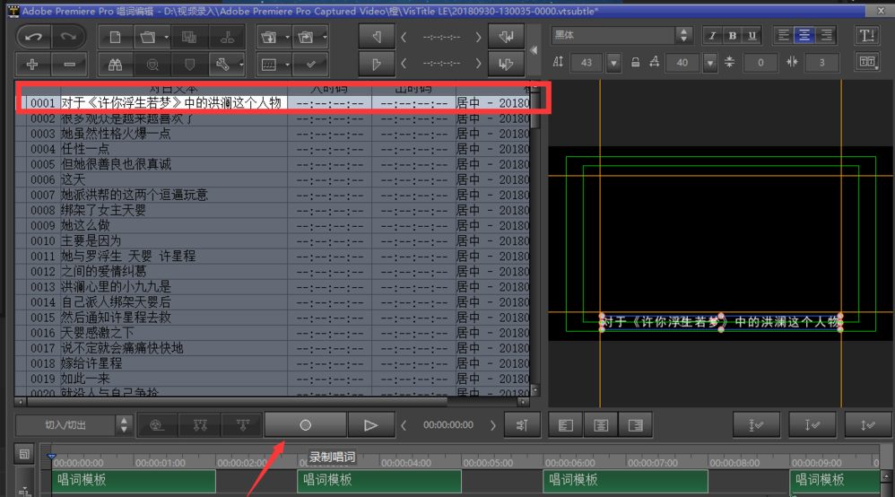This screenshot has width=895, height=497.
Task: Click the binoculars find icon
Action: pyautogui.click(x=115, y=65)
